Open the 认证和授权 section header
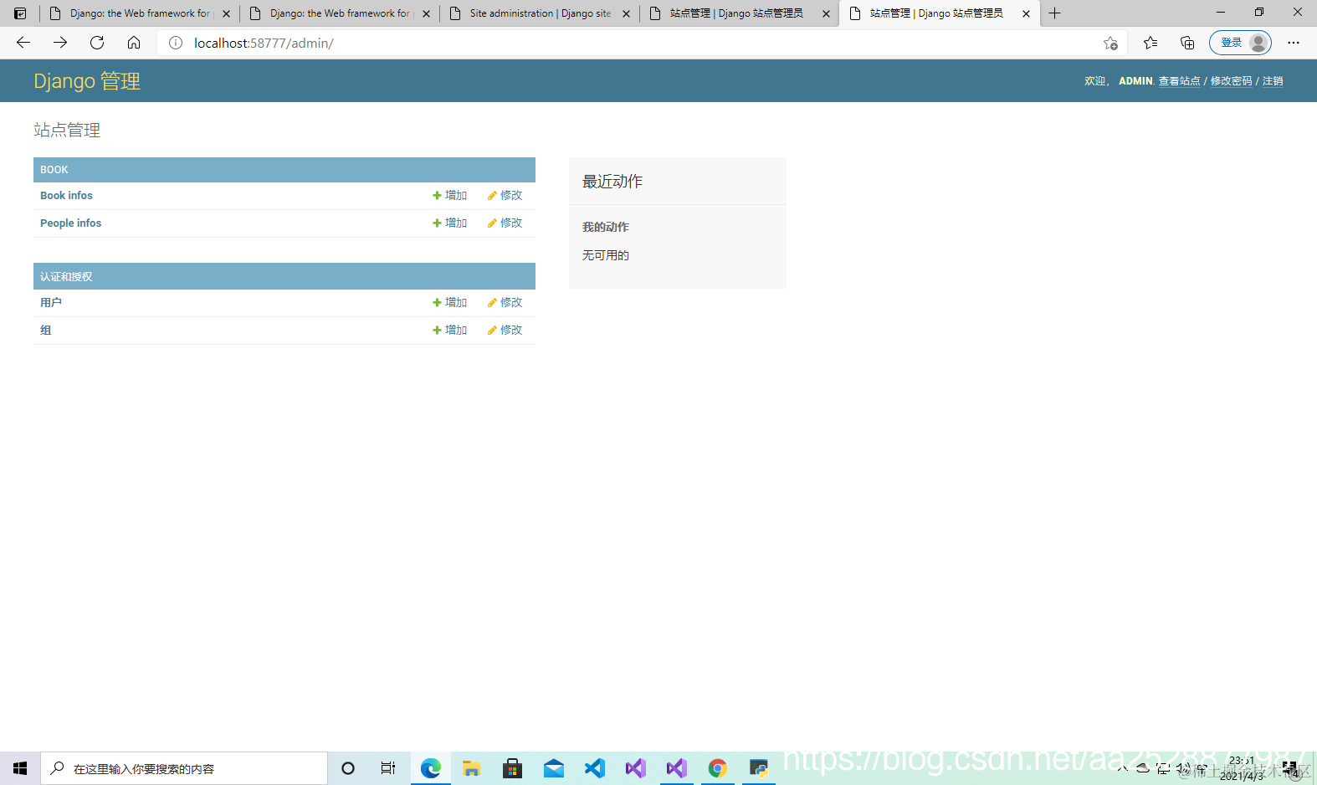Image resolution: width=1317 pixels, height=785 pixels. pos(66,277)
